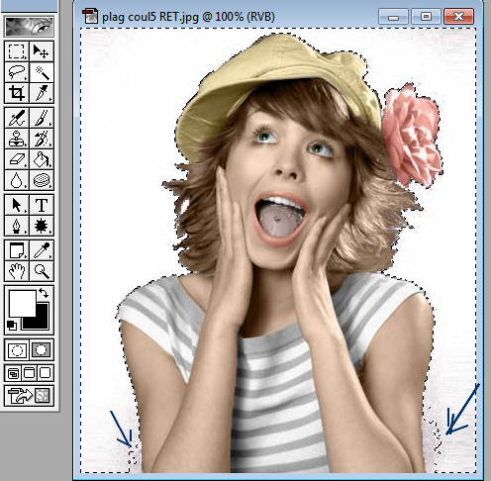491x481 pixels.
Task: Swap foreground and background colors
Action: pyautogui.click(x=44, y=293)
